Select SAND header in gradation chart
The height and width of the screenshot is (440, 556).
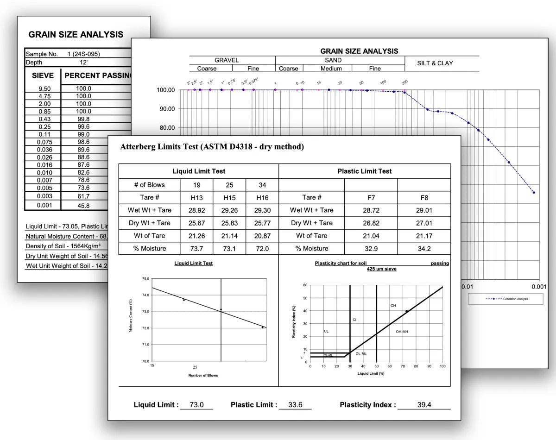pos(333,60)
